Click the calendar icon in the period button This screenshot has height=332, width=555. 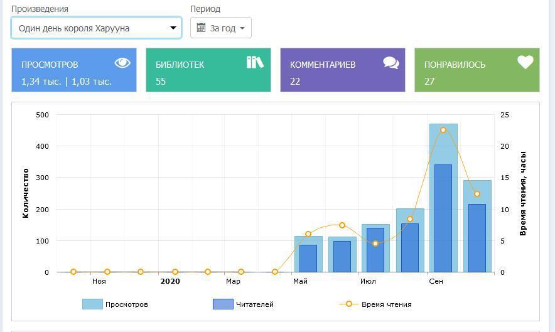point(201,28)
